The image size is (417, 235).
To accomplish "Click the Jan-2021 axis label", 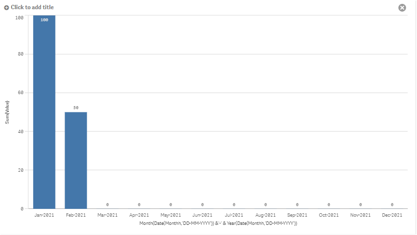I will point(44,215).
